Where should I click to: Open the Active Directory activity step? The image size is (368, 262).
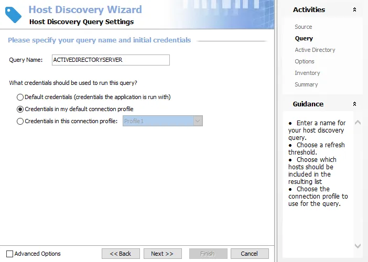click(x=315, y=50)
